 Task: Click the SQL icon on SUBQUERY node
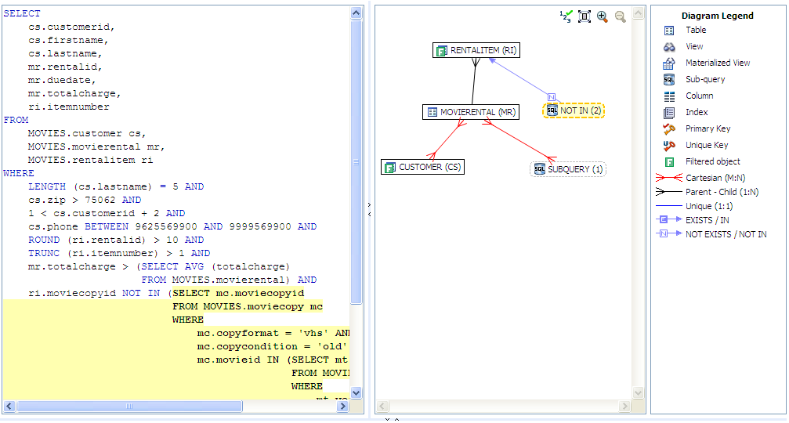tap(539, 169)
